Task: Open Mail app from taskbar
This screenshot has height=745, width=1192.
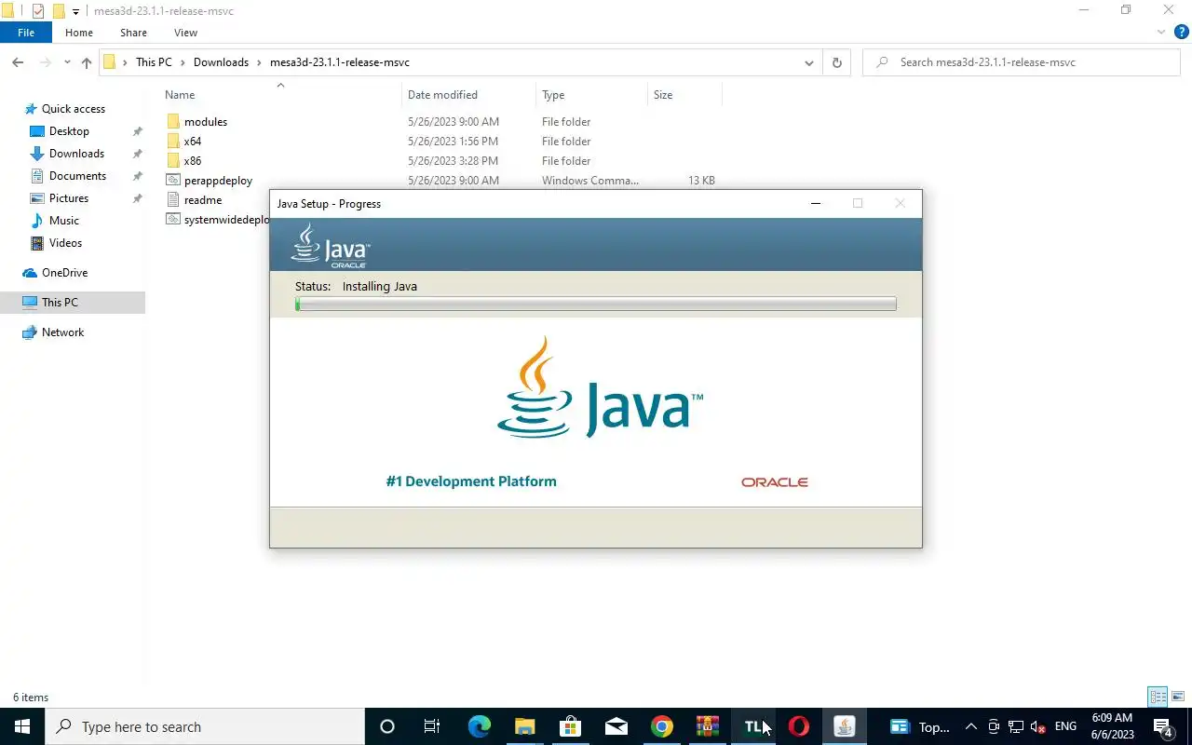Action: tap(616, 726)
